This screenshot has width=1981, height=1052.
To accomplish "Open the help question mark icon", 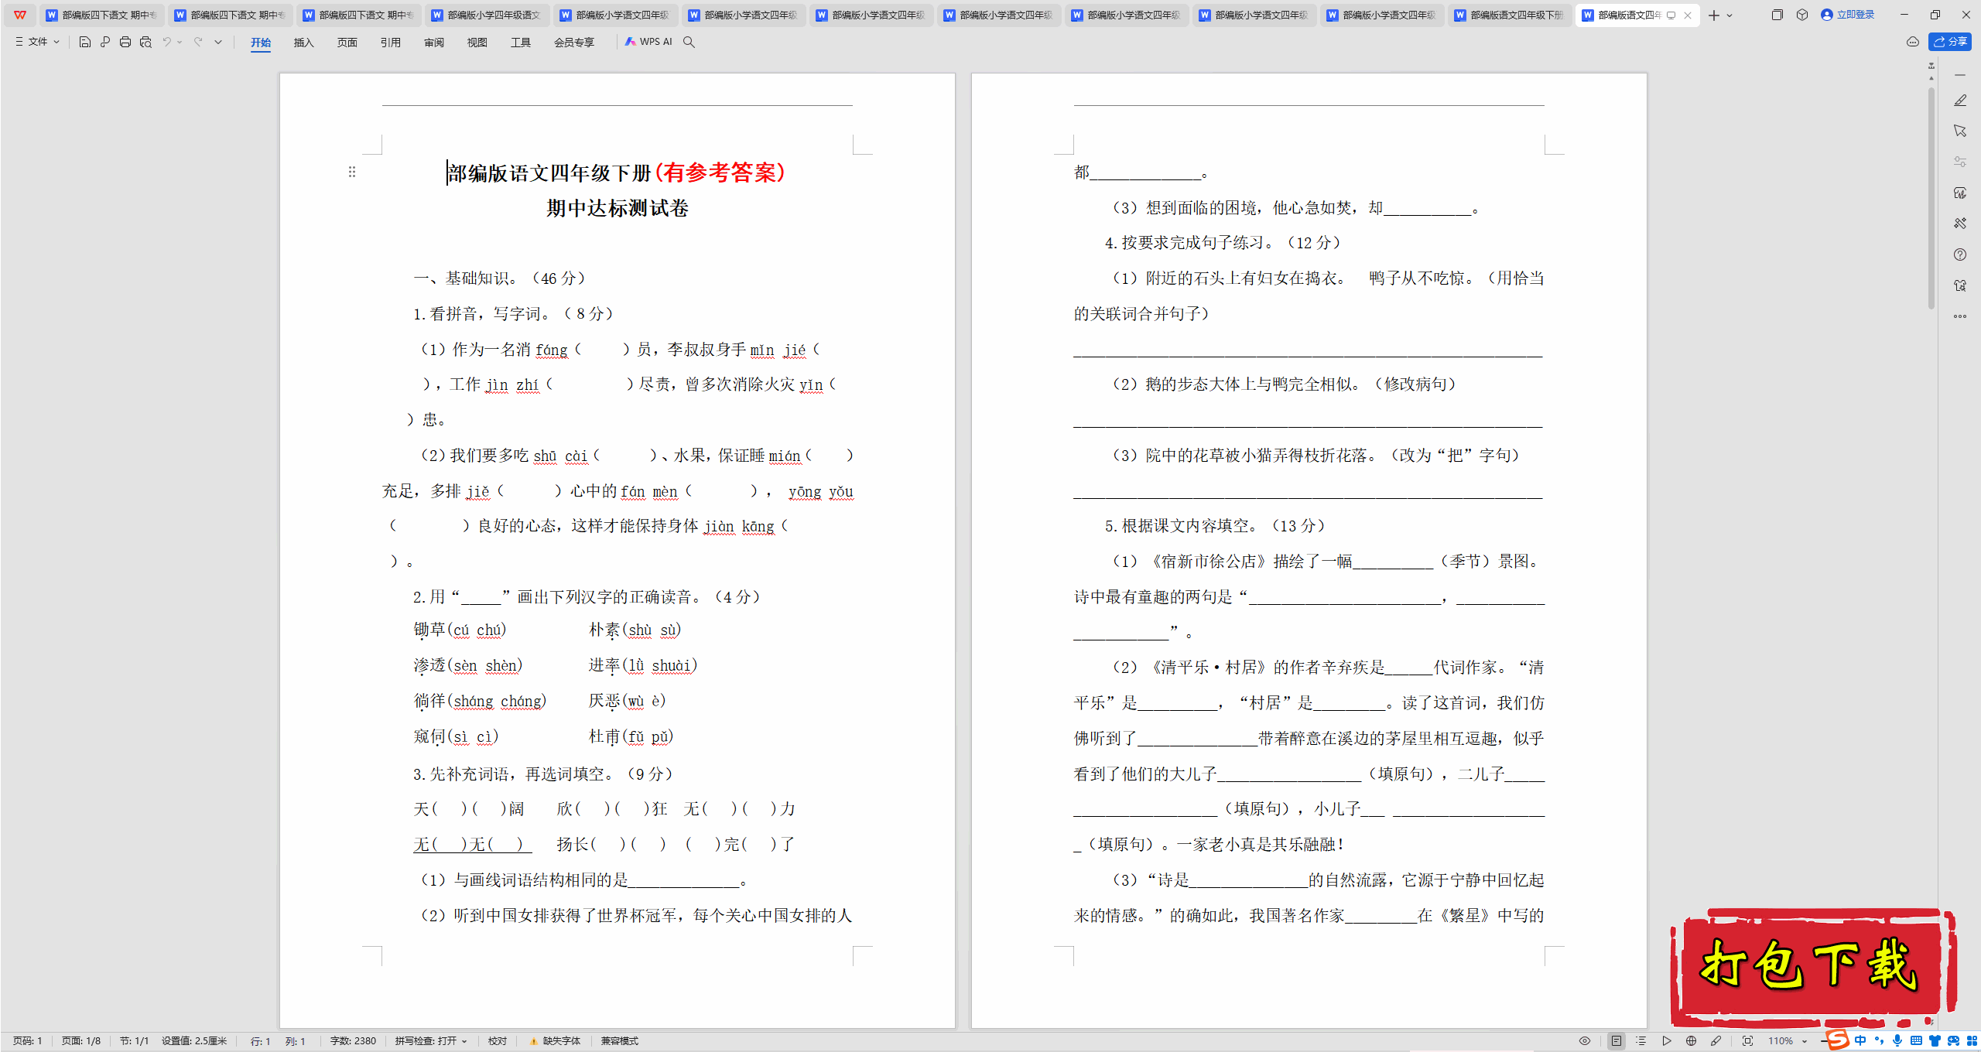I will coord(1960,254).
